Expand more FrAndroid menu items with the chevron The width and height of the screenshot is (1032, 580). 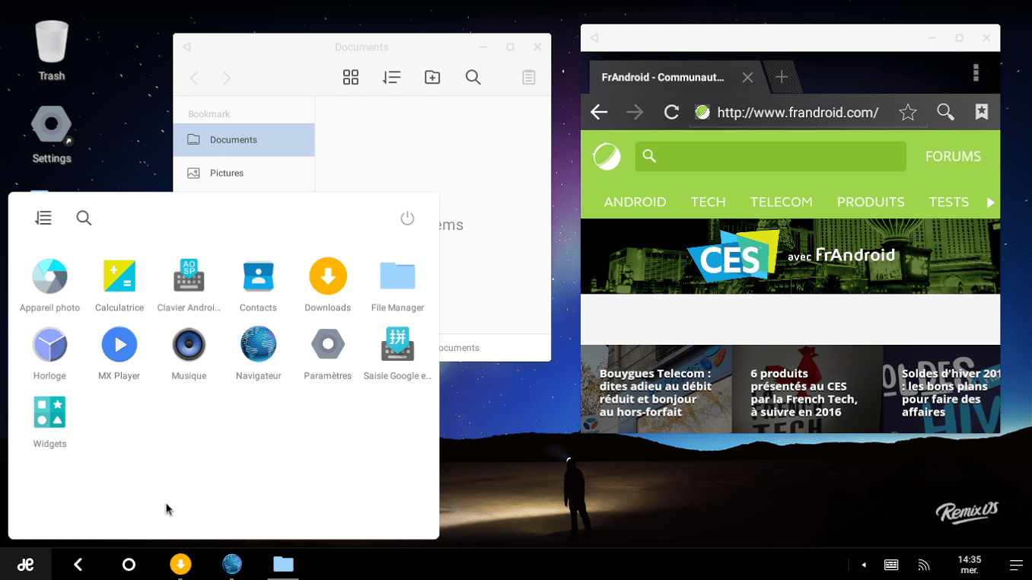pyautogui.click(x=991, y=202)
